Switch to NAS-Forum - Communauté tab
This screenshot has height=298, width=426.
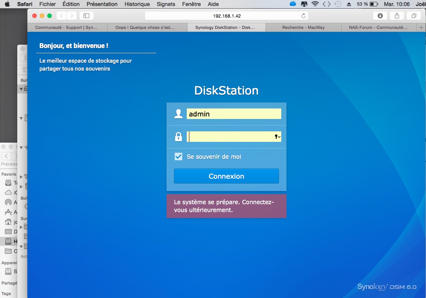[x=378, y=27]
